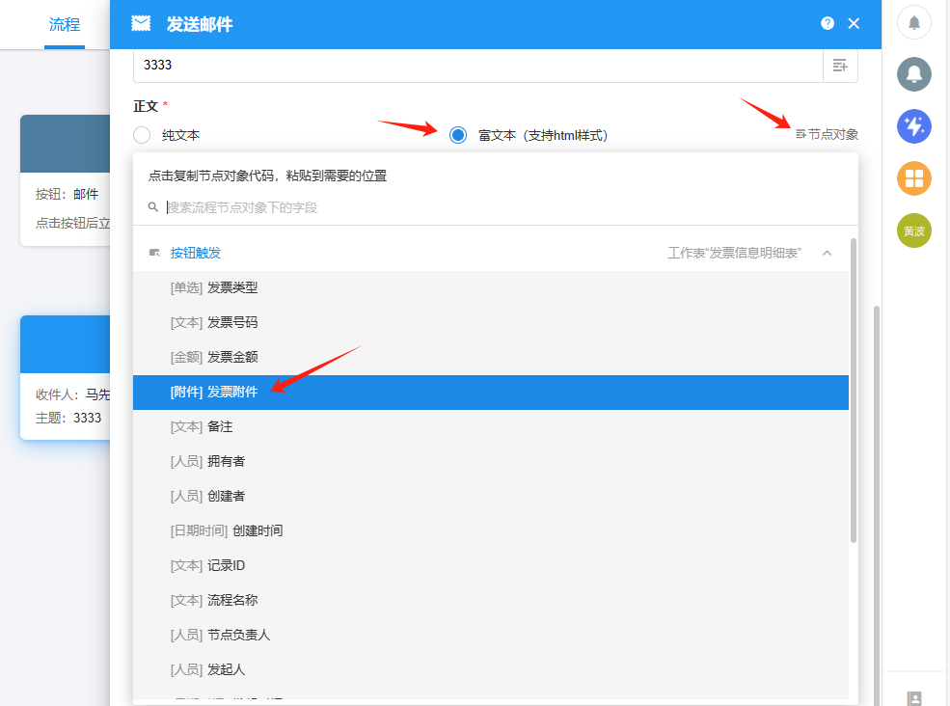Click the contacts icon at bottom right
The height and width of the screenshot is (706, 950).
coord(914,698)
